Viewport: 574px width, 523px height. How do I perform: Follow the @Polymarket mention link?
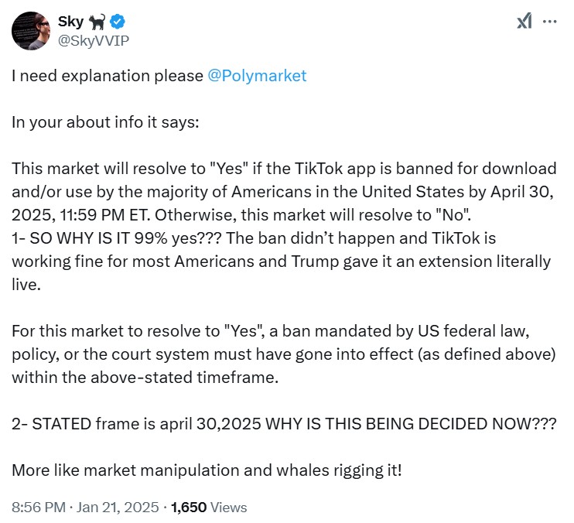coord(257,76)
